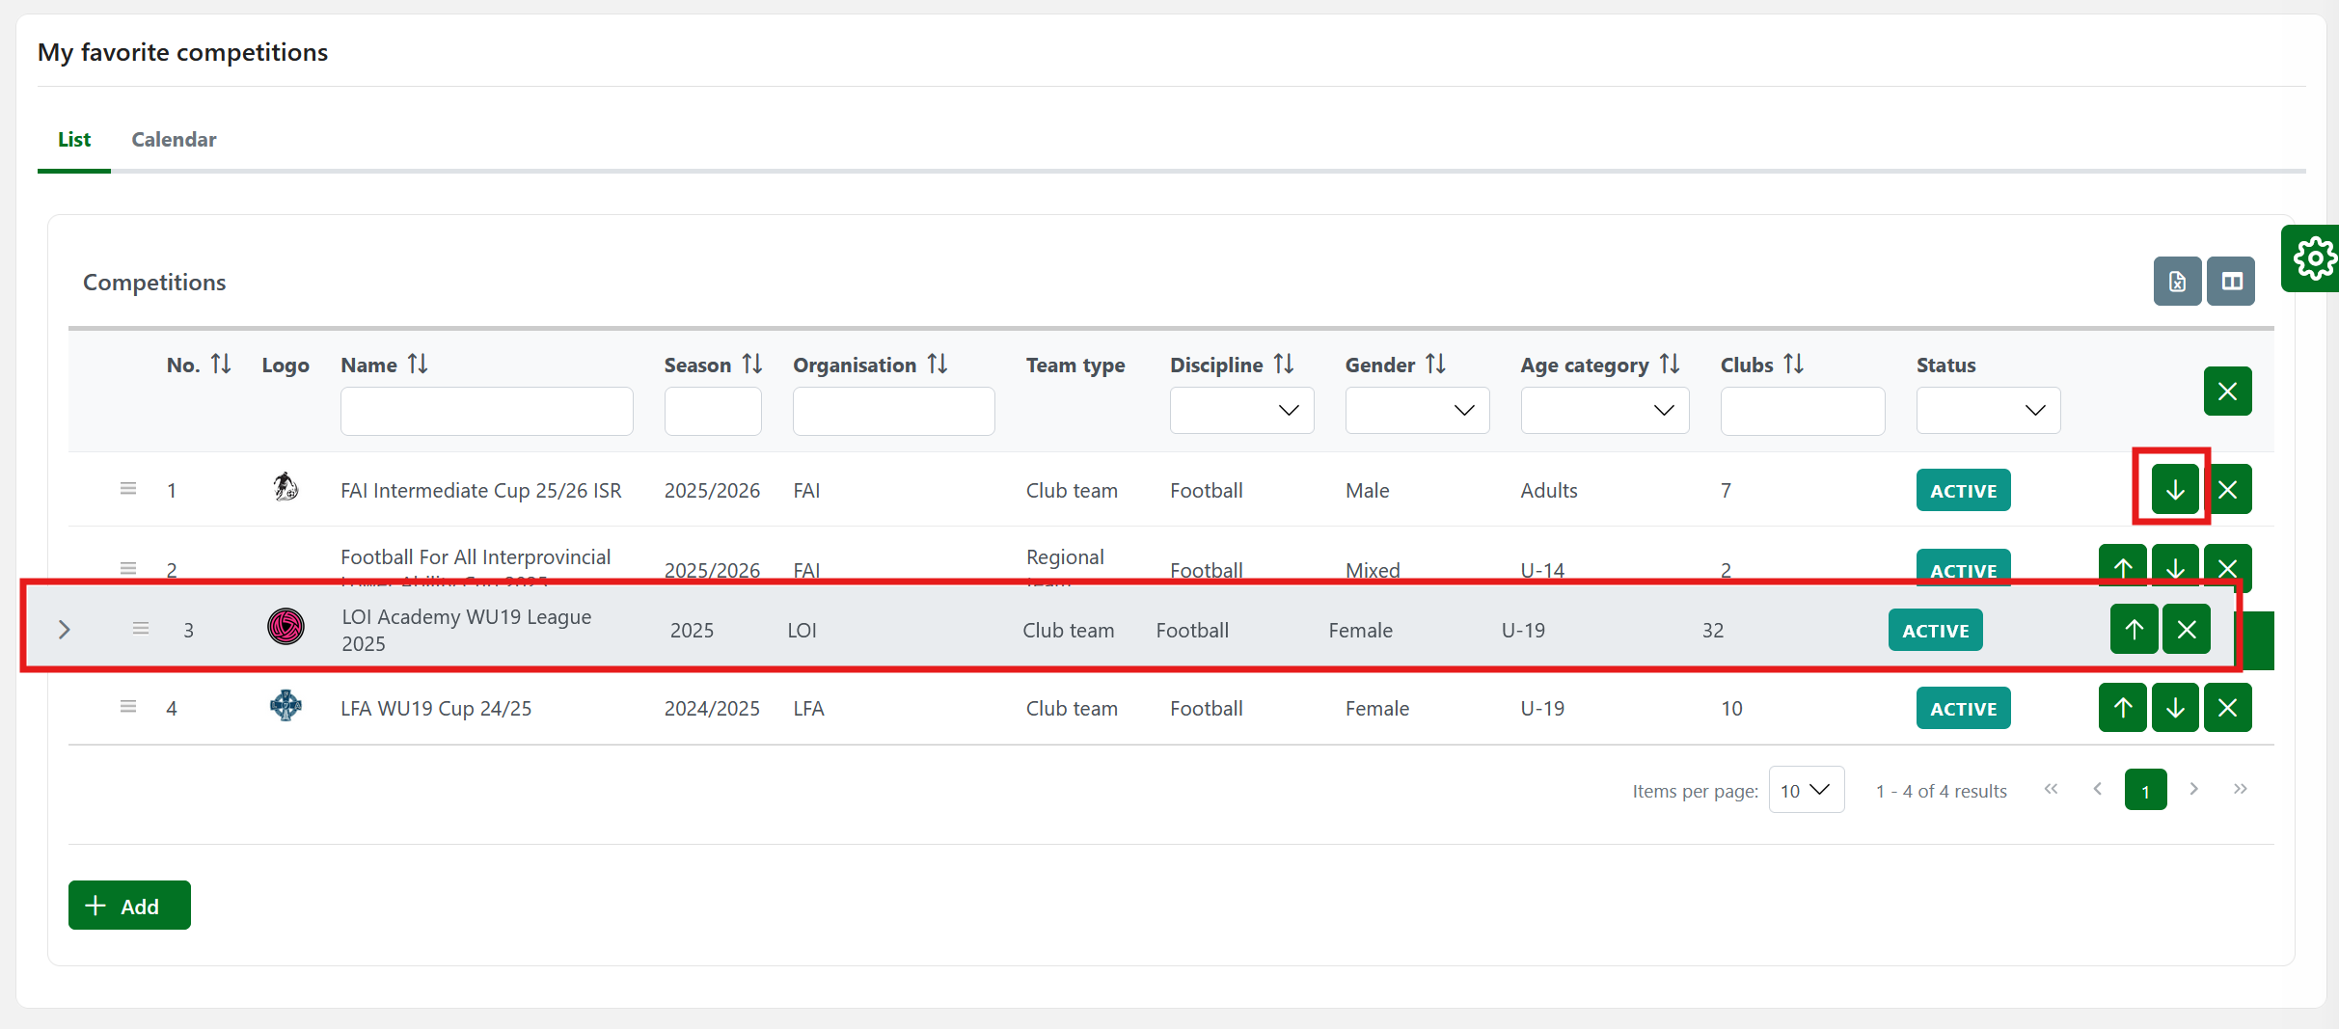Move LFA WU19 Cup row up
This screenshot has width=2339, height=1029.
click(x=2122, y=708)
